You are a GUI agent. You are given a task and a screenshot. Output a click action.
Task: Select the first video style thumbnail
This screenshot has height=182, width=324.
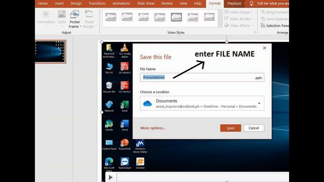111,17
